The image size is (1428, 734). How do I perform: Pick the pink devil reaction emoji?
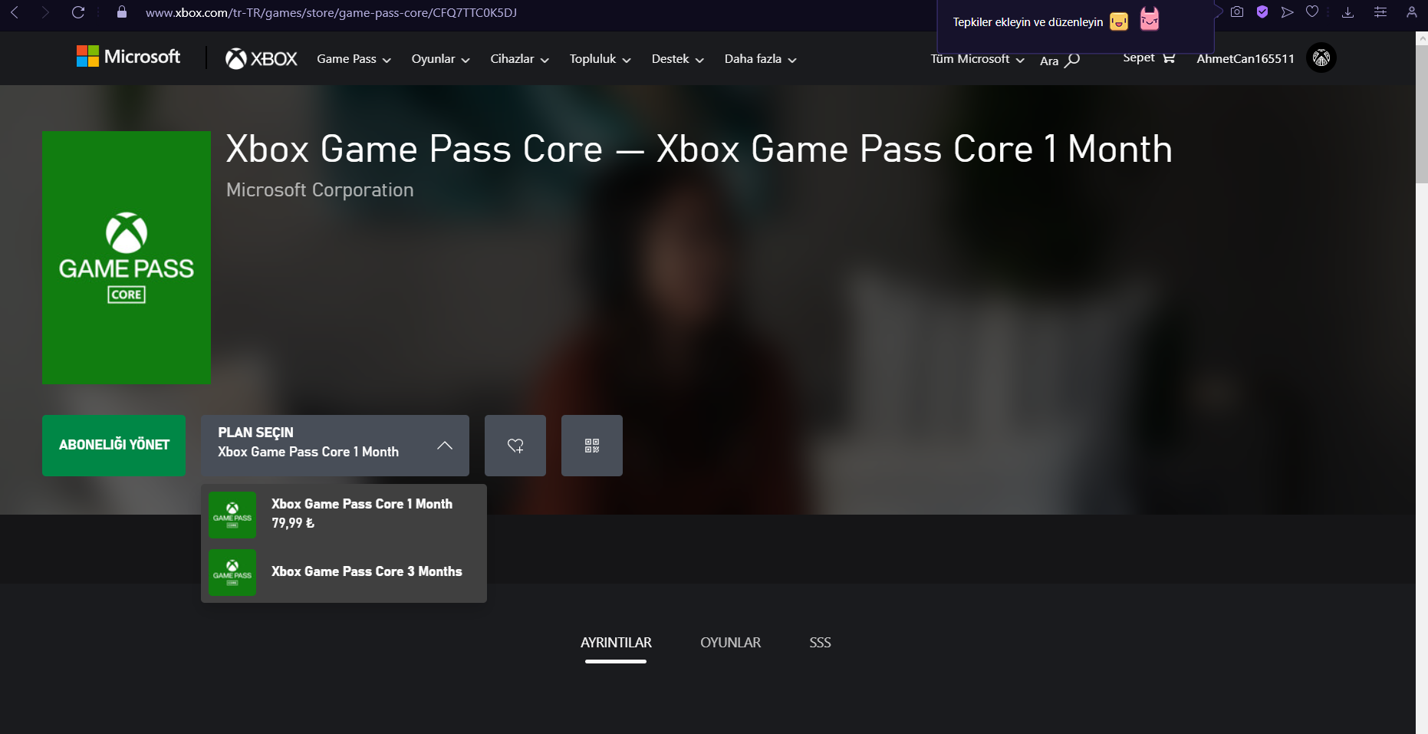click(1150, 18)
